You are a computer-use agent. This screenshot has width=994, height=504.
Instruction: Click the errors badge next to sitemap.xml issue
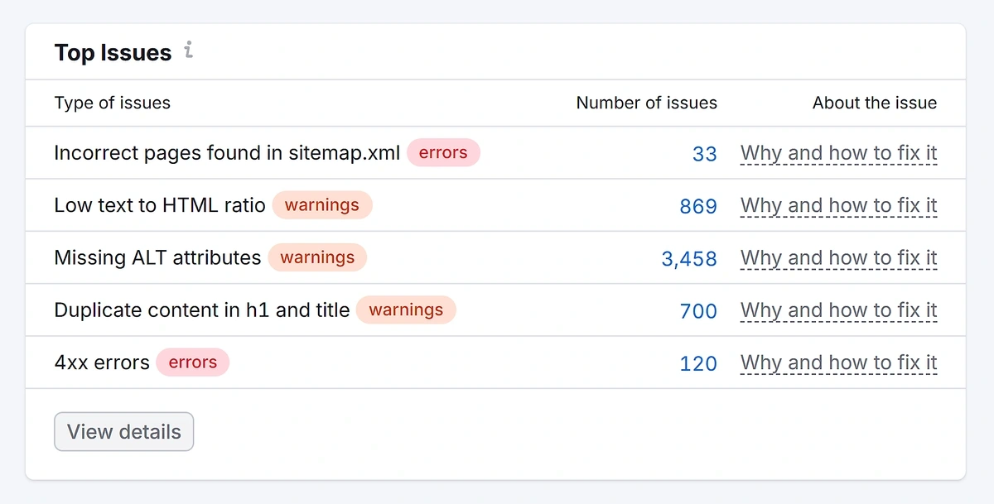point(443,152)
